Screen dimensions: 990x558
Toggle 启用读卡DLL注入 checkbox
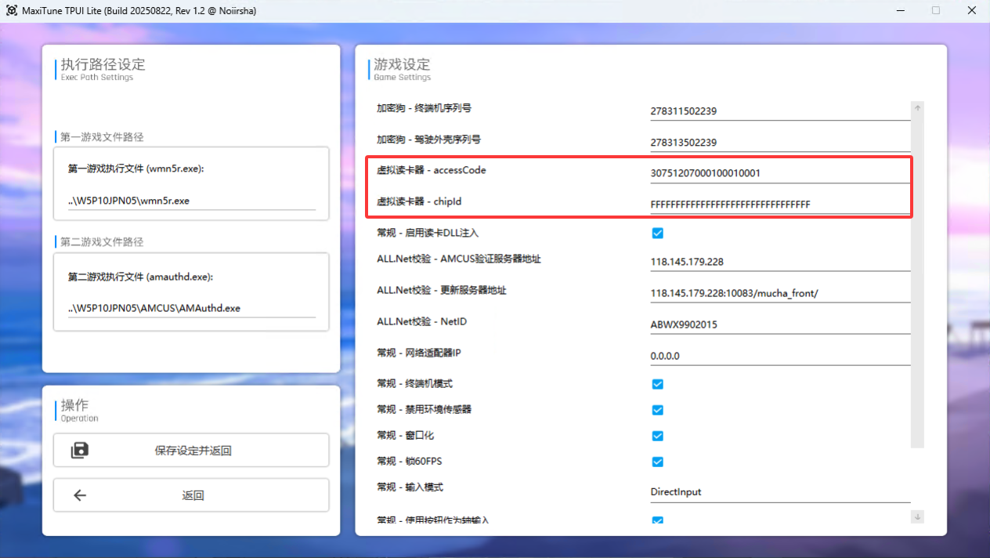pos(658,233)
